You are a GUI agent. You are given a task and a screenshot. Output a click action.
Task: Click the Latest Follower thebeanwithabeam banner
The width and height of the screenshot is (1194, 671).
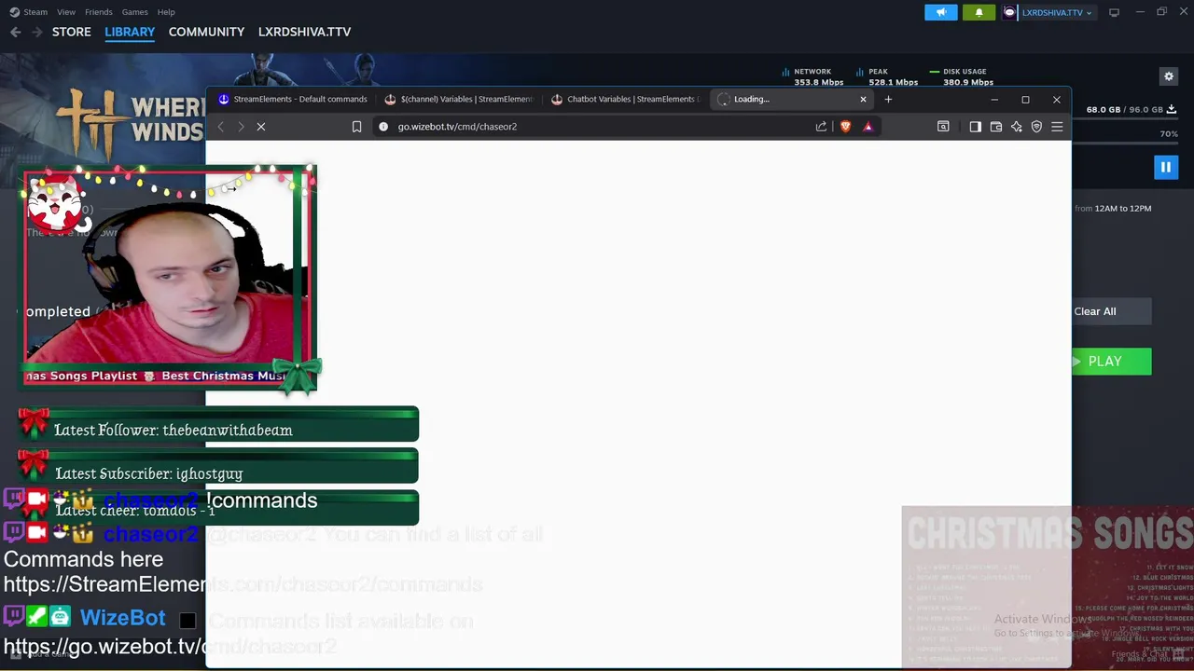218,426
